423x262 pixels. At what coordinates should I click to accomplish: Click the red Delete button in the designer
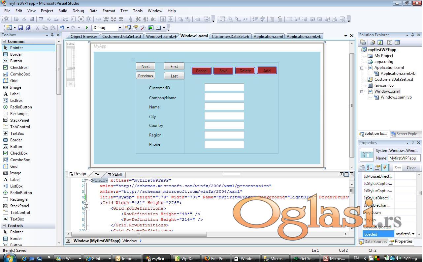(x=245, y=71)
